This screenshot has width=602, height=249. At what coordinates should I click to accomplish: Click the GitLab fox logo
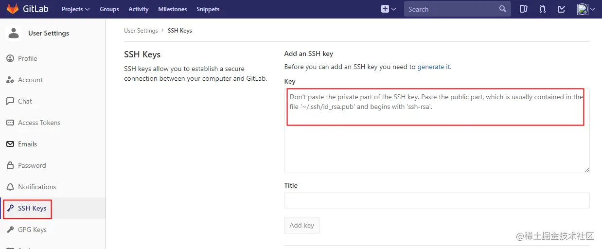coord(12,9)
